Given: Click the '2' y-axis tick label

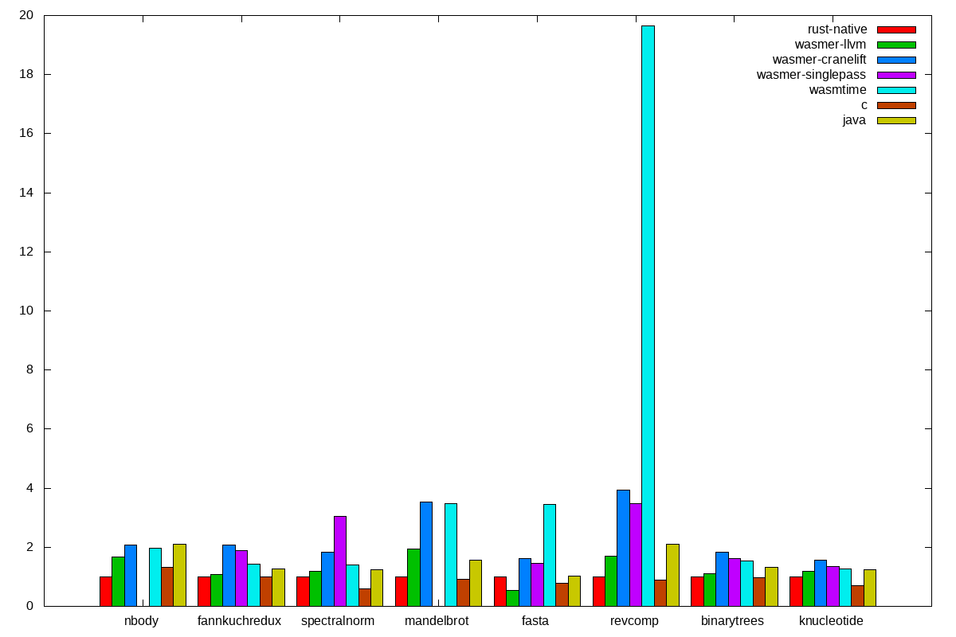Looking at the screenshot, I should click(30, 547).
